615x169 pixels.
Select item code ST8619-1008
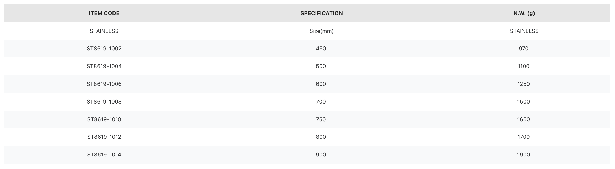click(104, 102)
